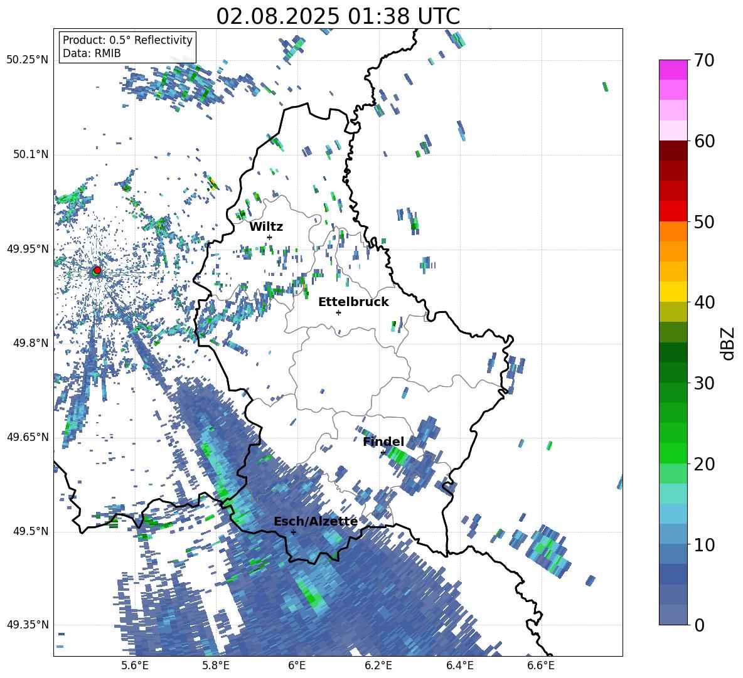Viewport: 743px width, 678px height.
Task: Click the 0 colorbar tick label
Action: (x=699, y=625)
